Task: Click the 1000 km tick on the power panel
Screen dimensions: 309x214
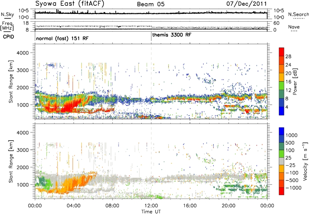Action: click(x=22, y=105)
